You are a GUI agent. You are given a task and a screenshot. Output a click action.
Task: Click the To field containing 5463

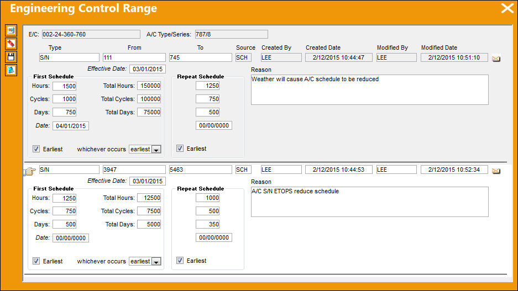point(201,170)
